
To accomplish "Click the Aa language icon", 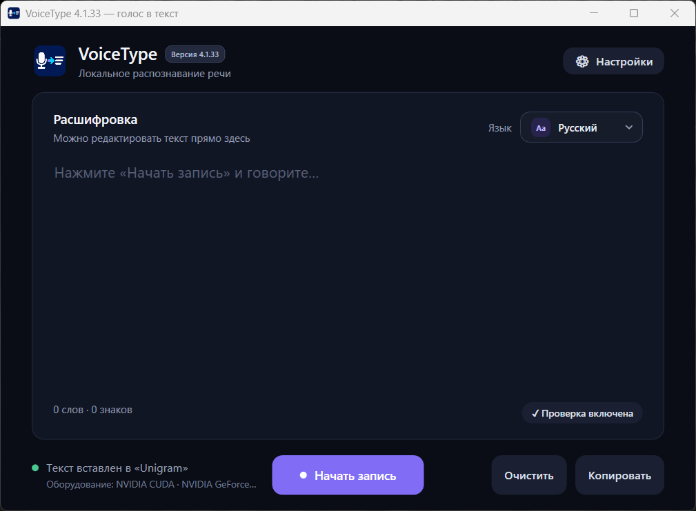I will pos(541,128).
